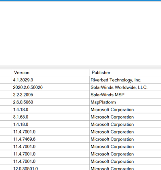161x170 pixels.
Task: Click version 2.6.0.5060 cell
Action: 51,102
